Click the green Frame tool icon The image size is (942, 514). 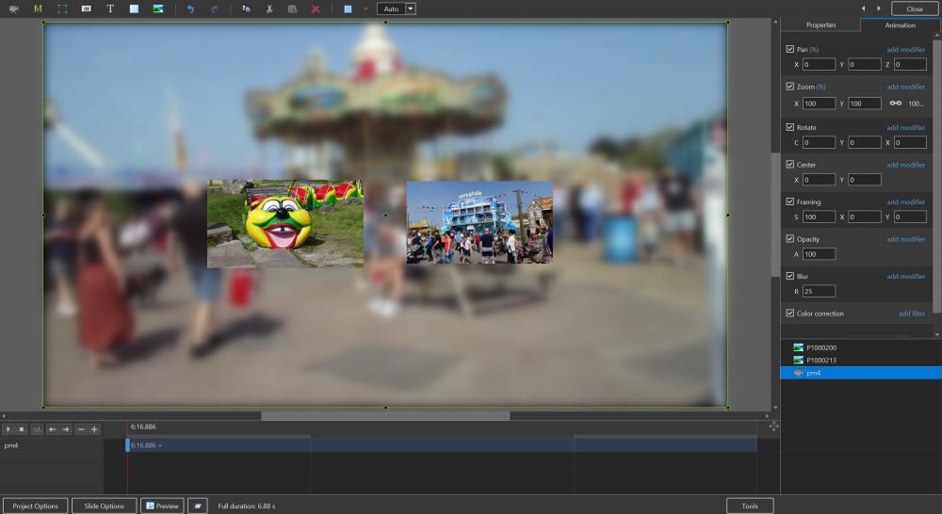coord(62,8)
